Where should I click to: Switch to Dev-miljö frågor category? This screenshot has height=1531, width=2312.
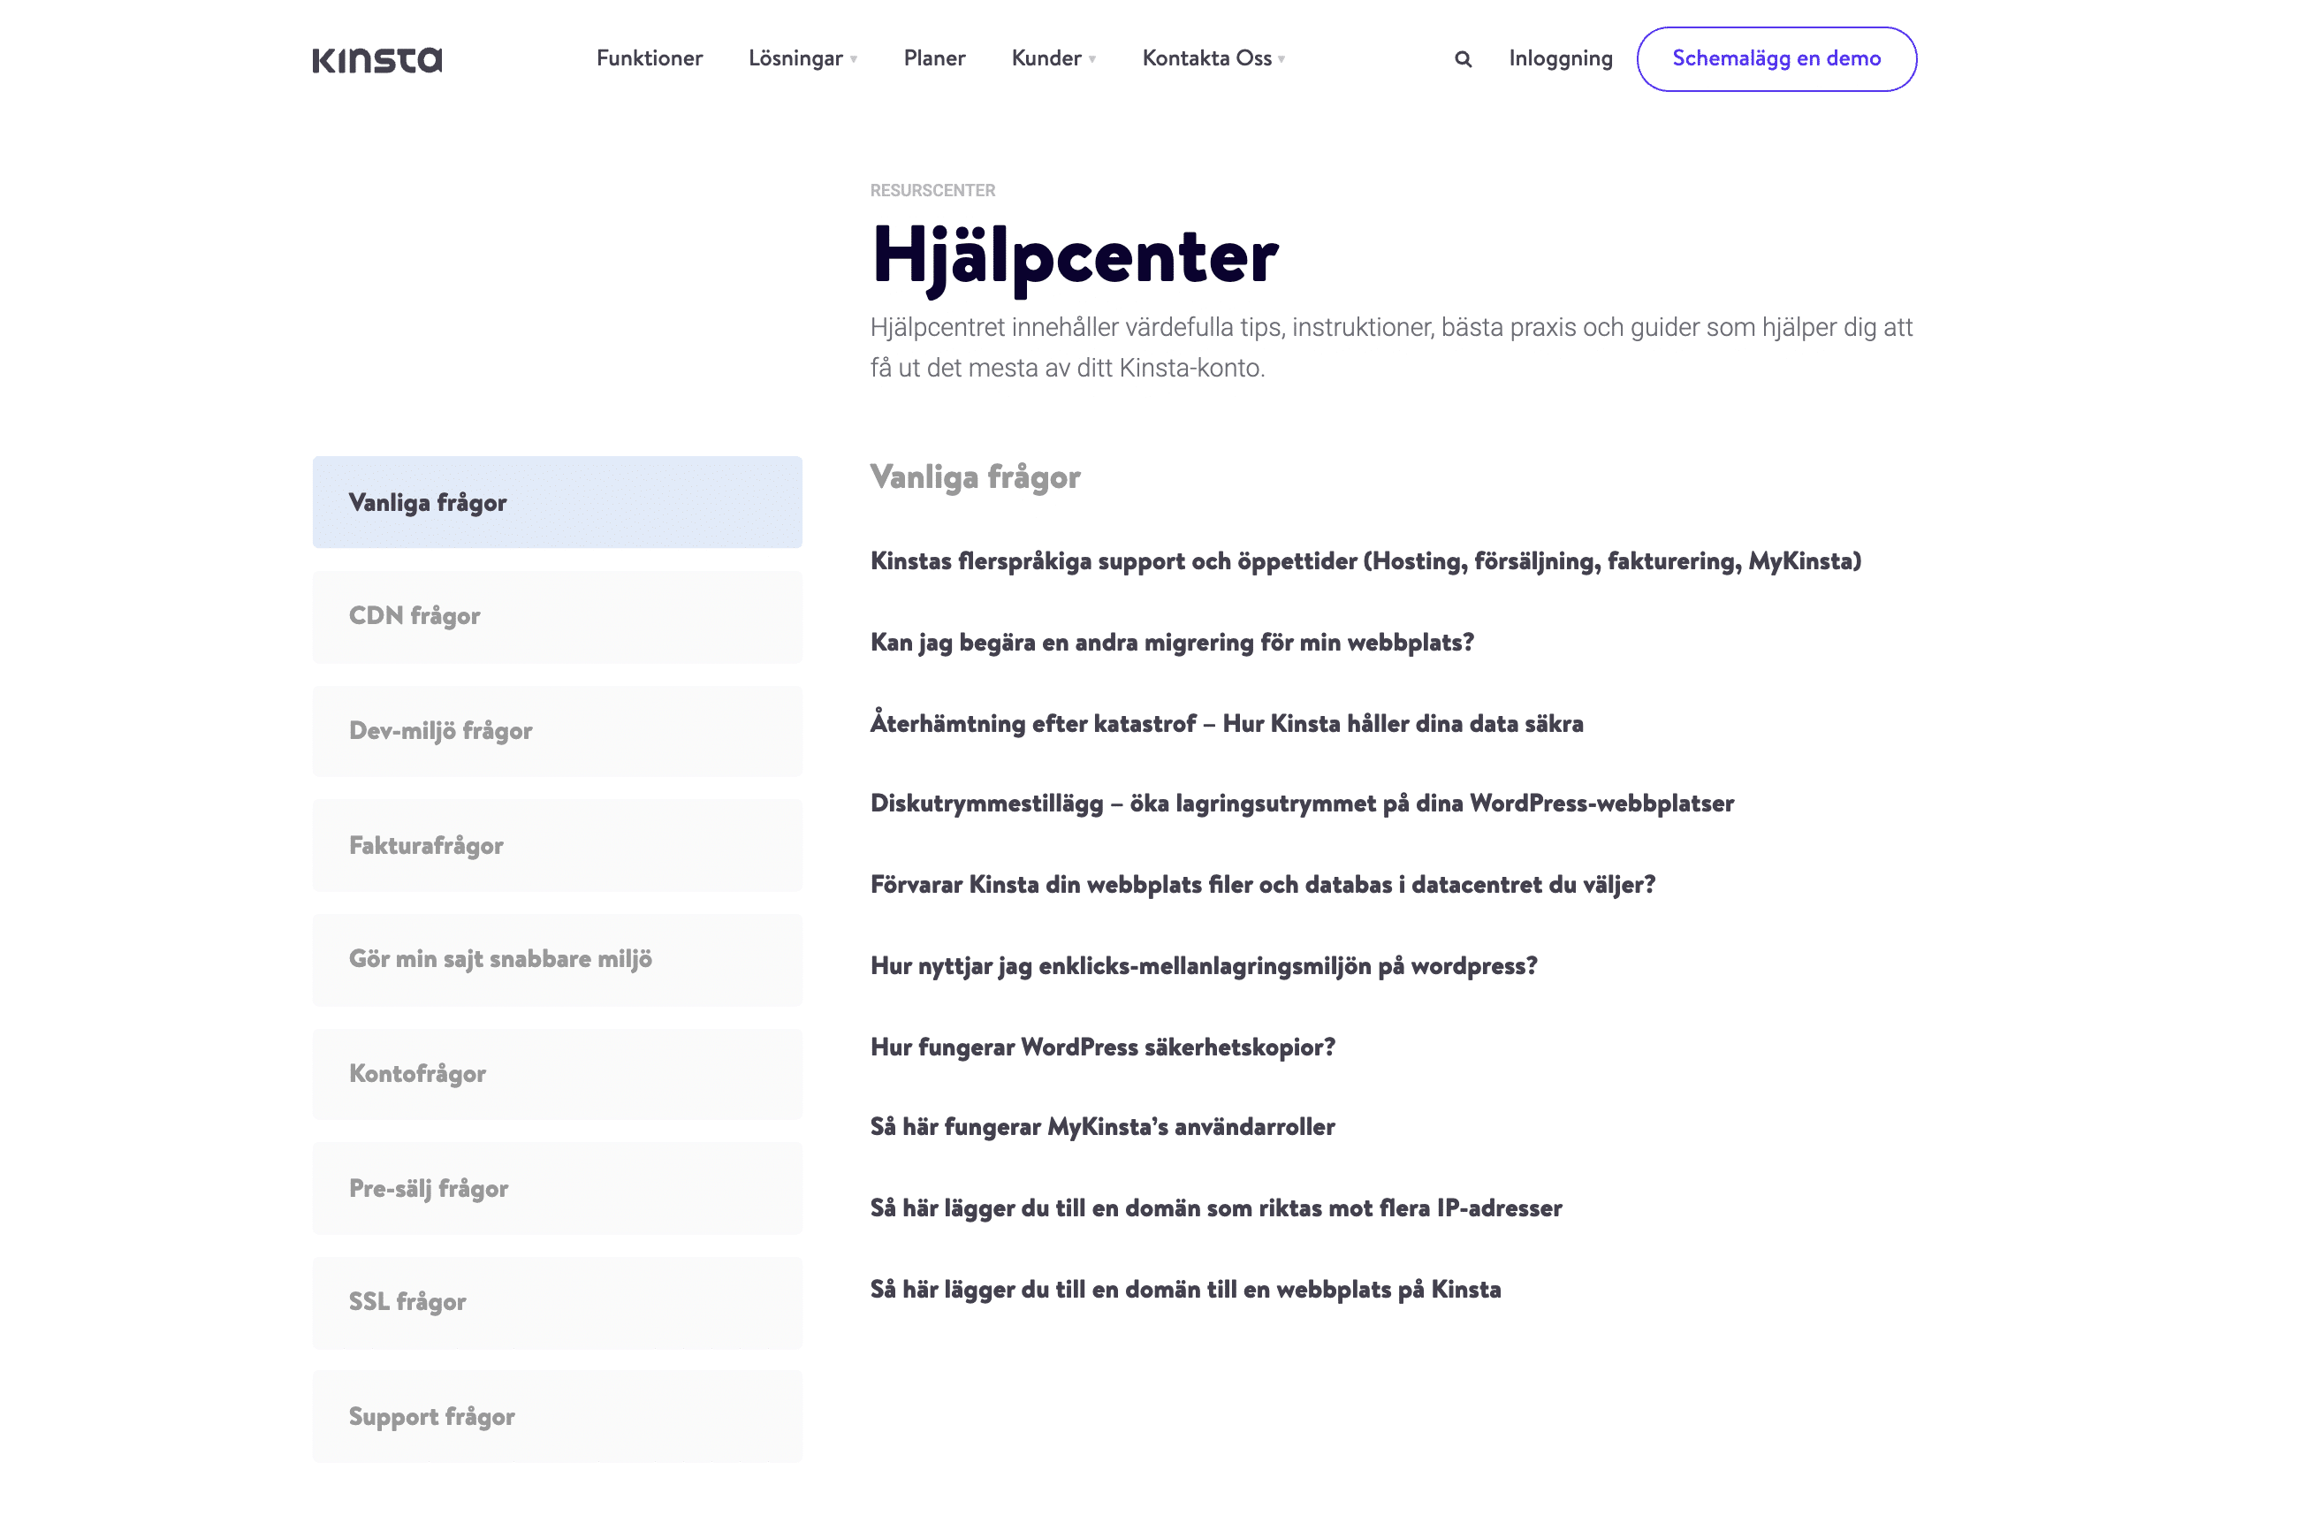(558, 730)
